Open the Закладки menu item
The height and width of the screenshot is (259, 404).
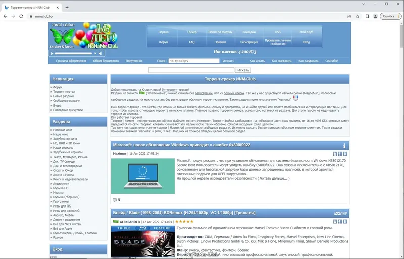click(x=249, y=32)
